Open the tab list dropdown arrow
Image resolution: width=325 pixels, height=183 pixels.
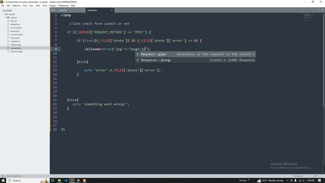322,10
